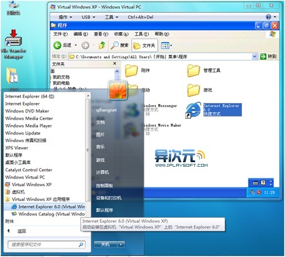Select 我的电脑 in Folders tree

click(x=61, y=83)
